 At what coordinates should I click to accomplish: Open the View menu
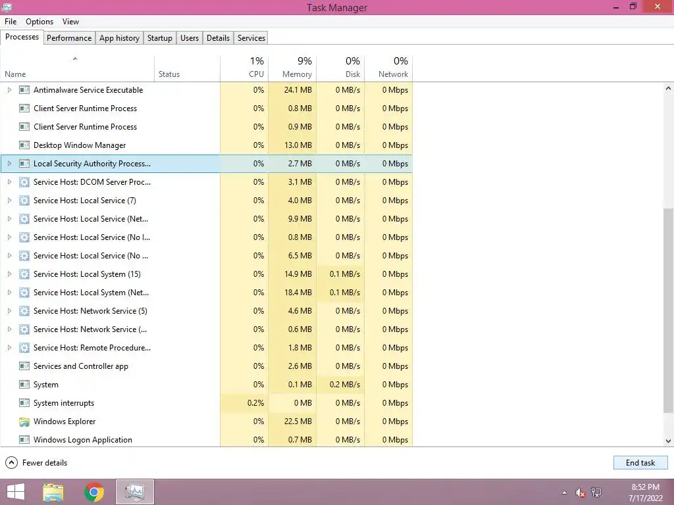pyautogui.click(x=70, y=22)
